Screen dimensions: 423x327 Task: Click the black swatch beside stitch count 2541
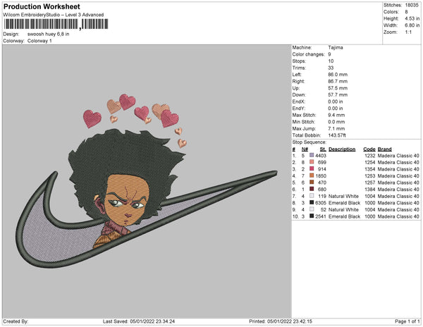click(x=312, y=216)
